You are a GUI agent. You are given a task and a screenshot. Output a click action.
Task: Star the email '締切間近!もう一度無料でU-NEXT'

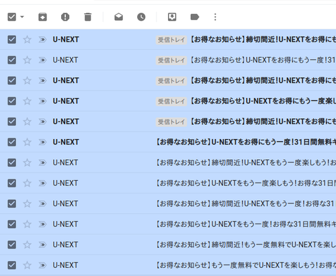[x=27, y=244]
